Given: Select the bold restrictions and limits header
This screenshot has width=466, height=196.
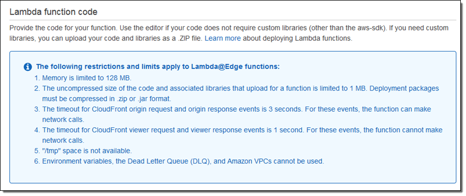Looking at the screenshot, I should click(158, 67).
